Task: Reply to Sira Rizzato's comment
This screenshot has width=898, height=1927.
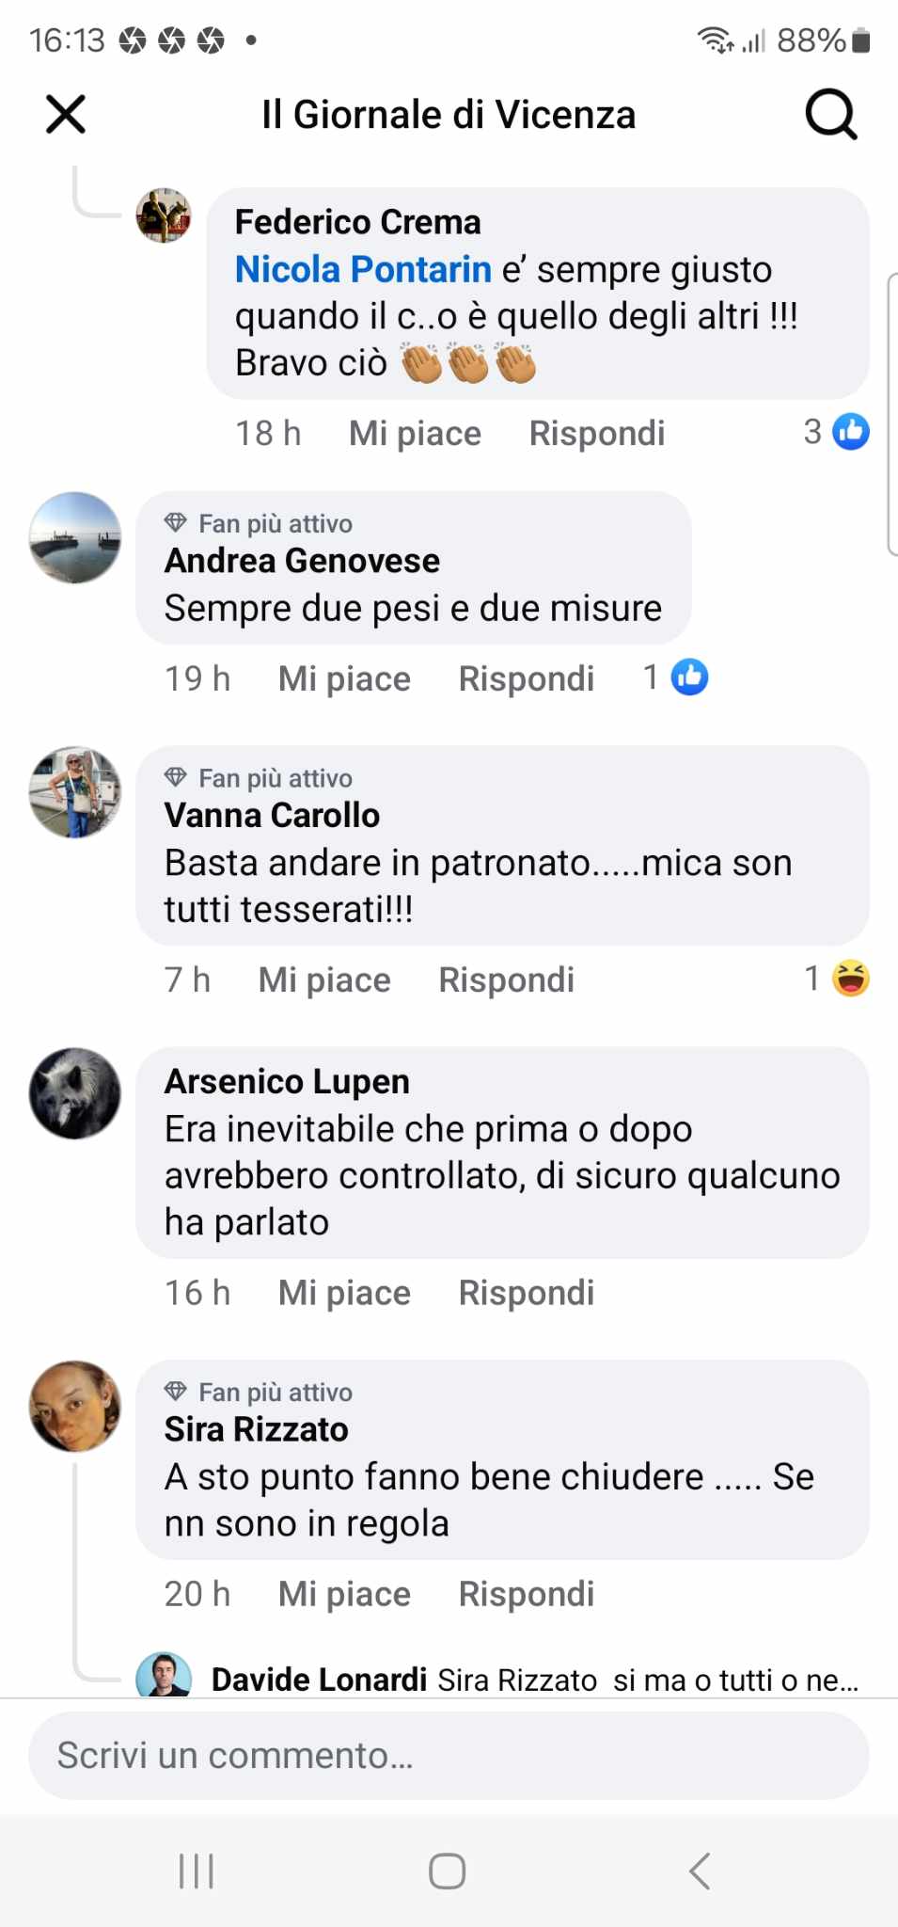Action: pyautogui.click(x=527, y=1594)
